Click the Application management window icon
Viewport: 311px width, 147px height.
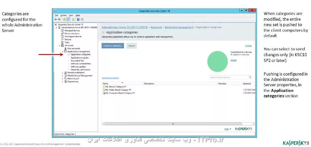click(66, 51)
